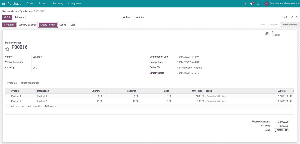Image resolution: width=300 pixels, height=144 pixels.
Task: Click the Create Bill button
Action: pyautogui.click(x=9, y=25)
